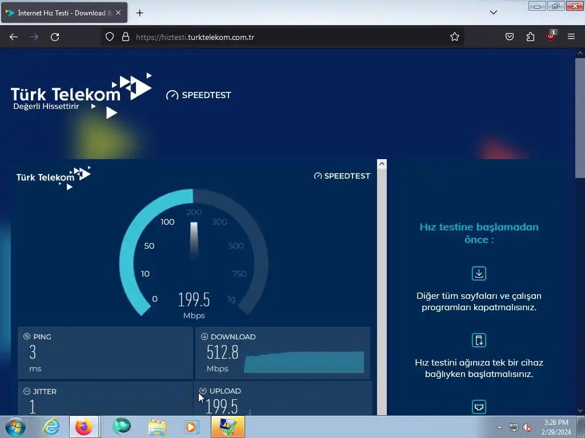Open the Firefox hamburger menu
Viewport: 585px width, 438px height.
(571, 37)
